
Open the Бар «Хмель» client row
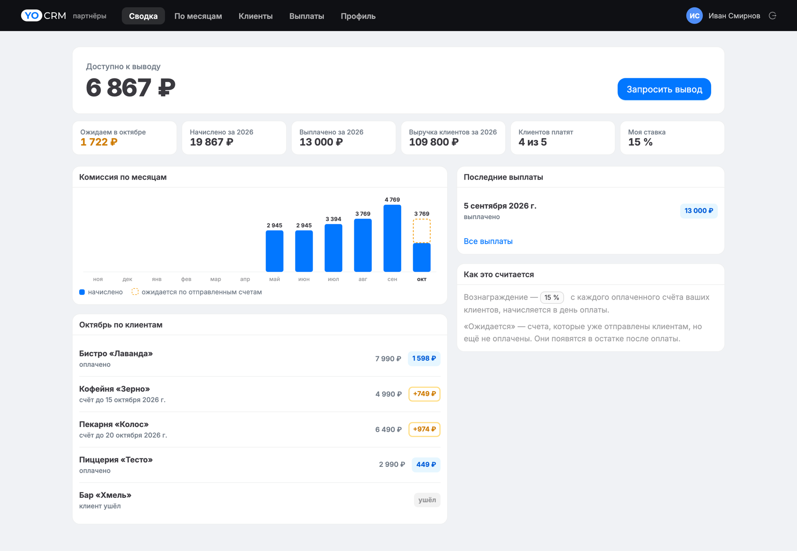259,500
